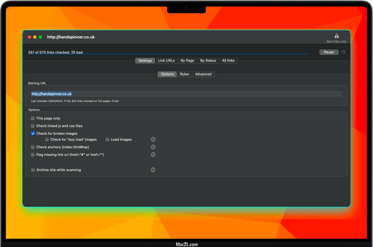This screenshot has height=247, width=373.
Task: Enable Check linked js and css files
Action: tap(33, 126)
